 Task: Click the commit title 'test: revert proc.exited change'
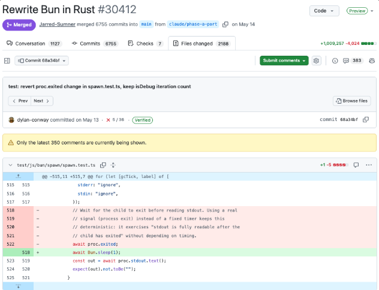100,86
